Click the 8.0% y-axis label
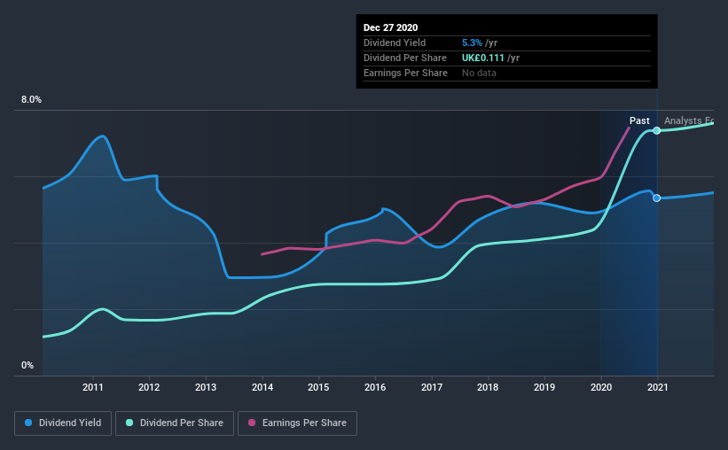Viewport: 728px width, 450px height. coord(31,100)
